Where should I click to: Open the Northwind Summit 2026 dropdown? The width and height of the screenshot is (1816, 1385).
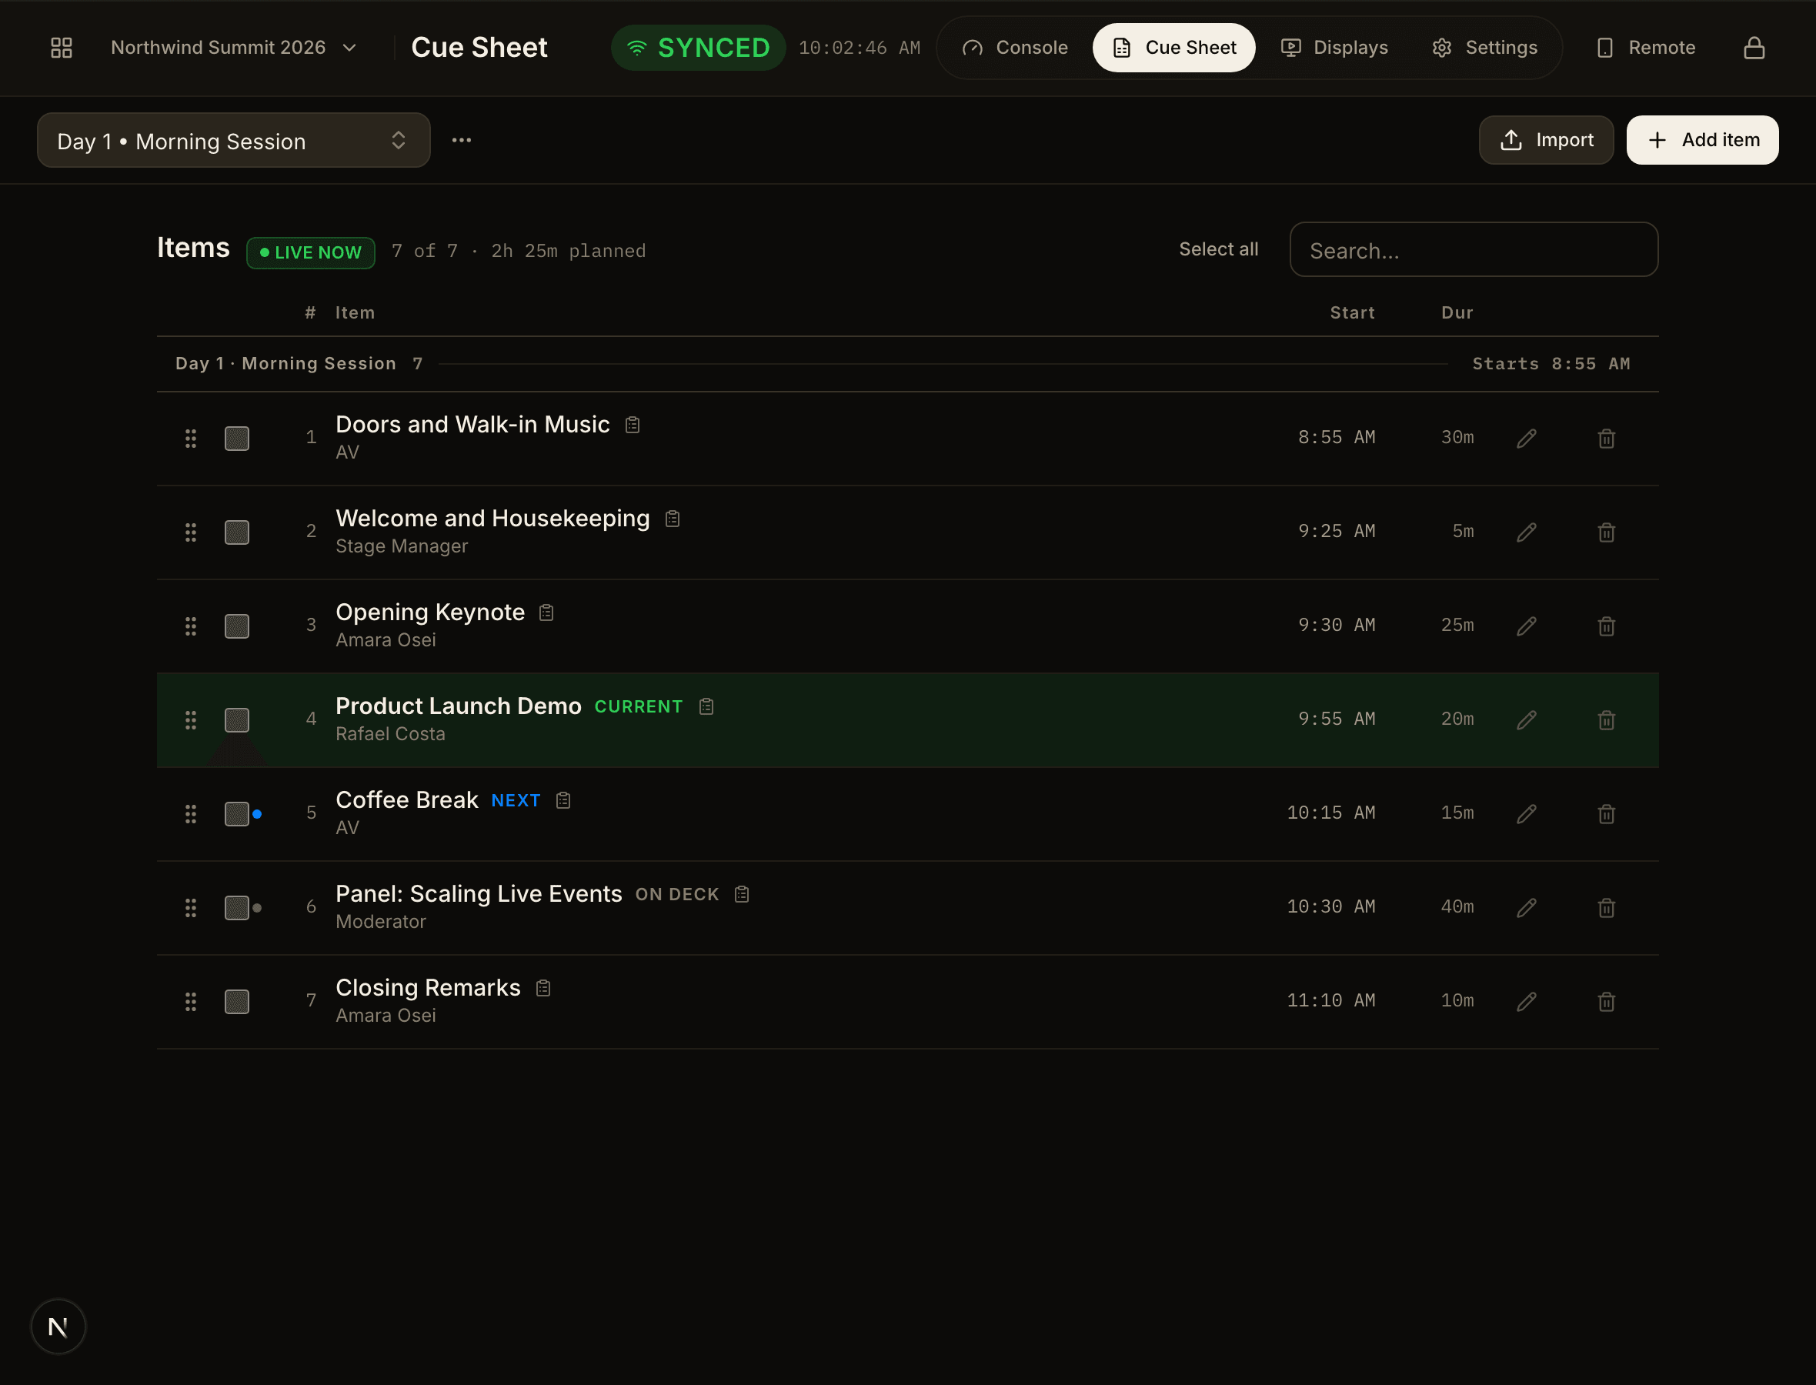pyautogui.click(x=233, y=48)
